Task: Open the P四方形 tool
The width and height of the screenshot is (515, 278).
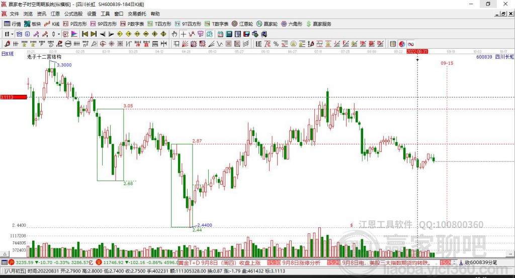Action: tap(75, 24)
